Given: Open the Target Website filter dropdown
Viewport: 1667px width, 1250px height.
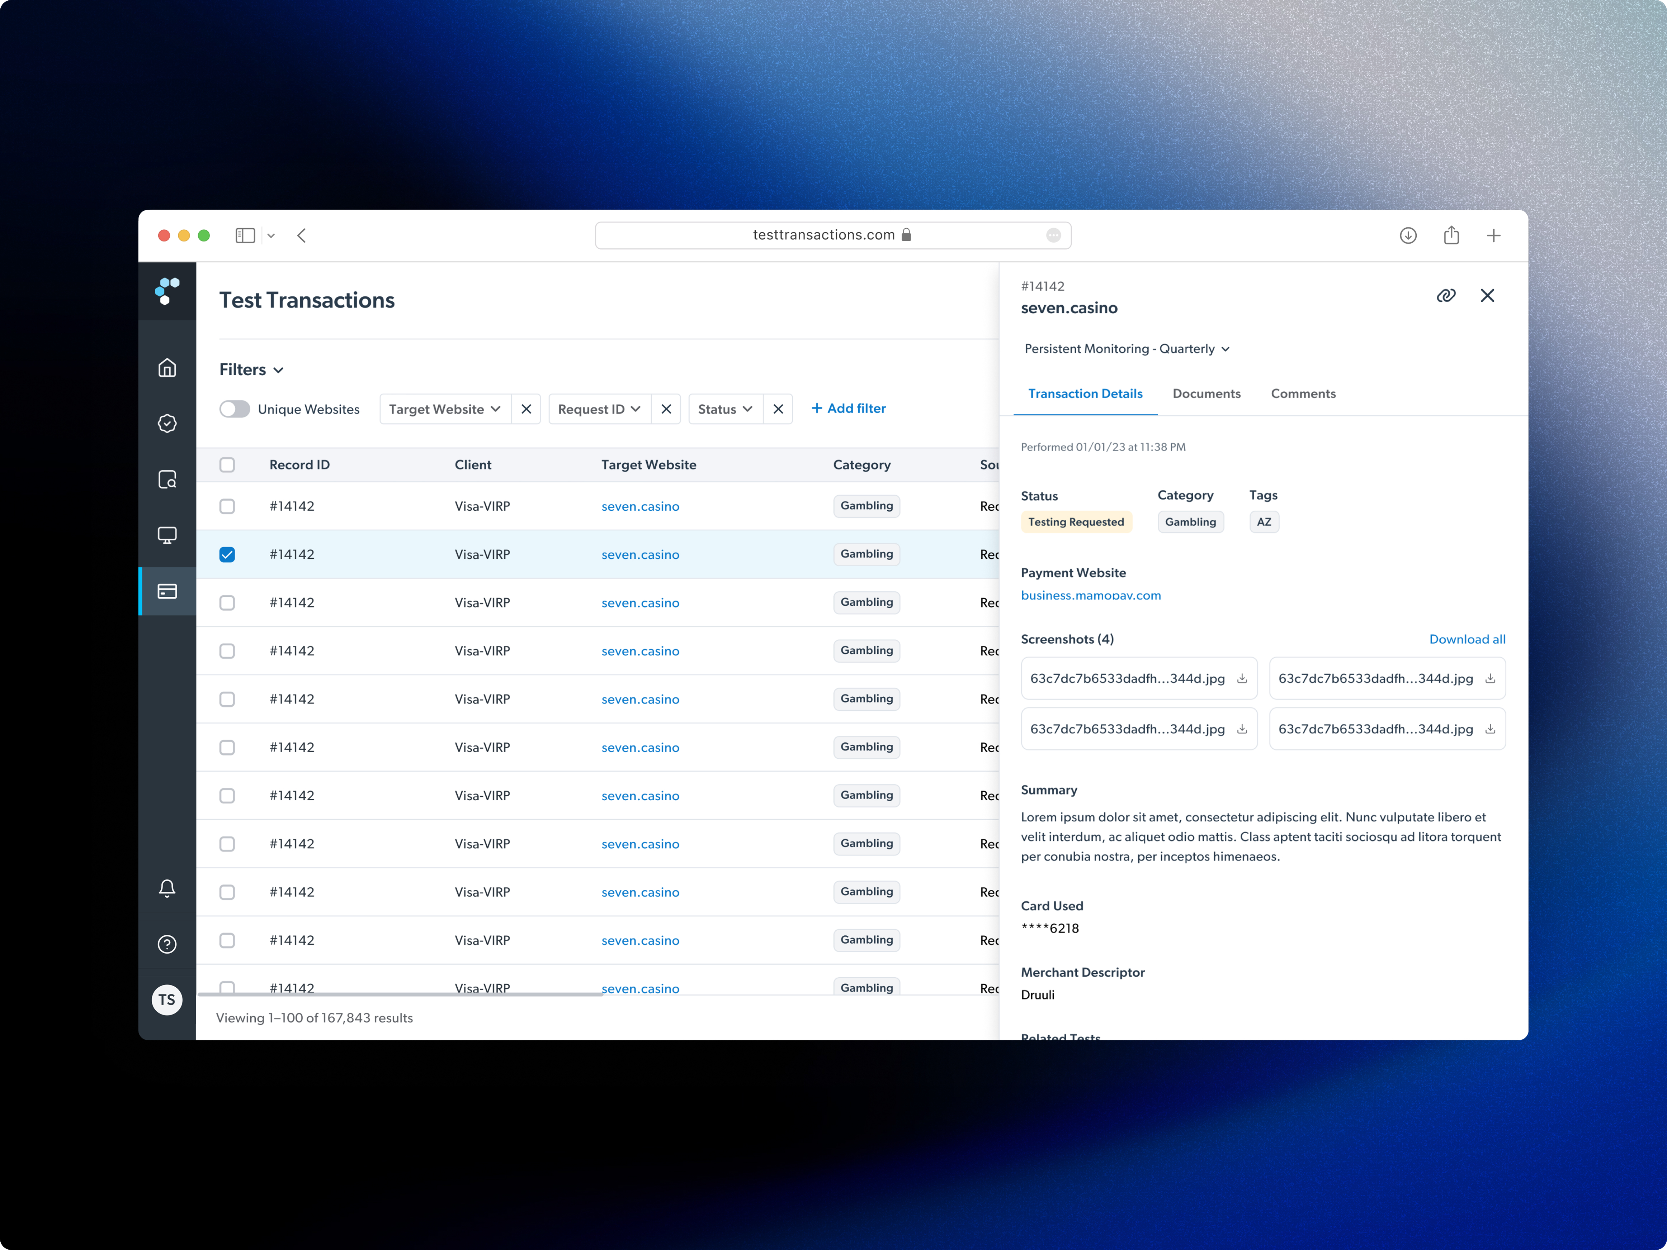Looking at the screenshot, I should click(445, 409).
